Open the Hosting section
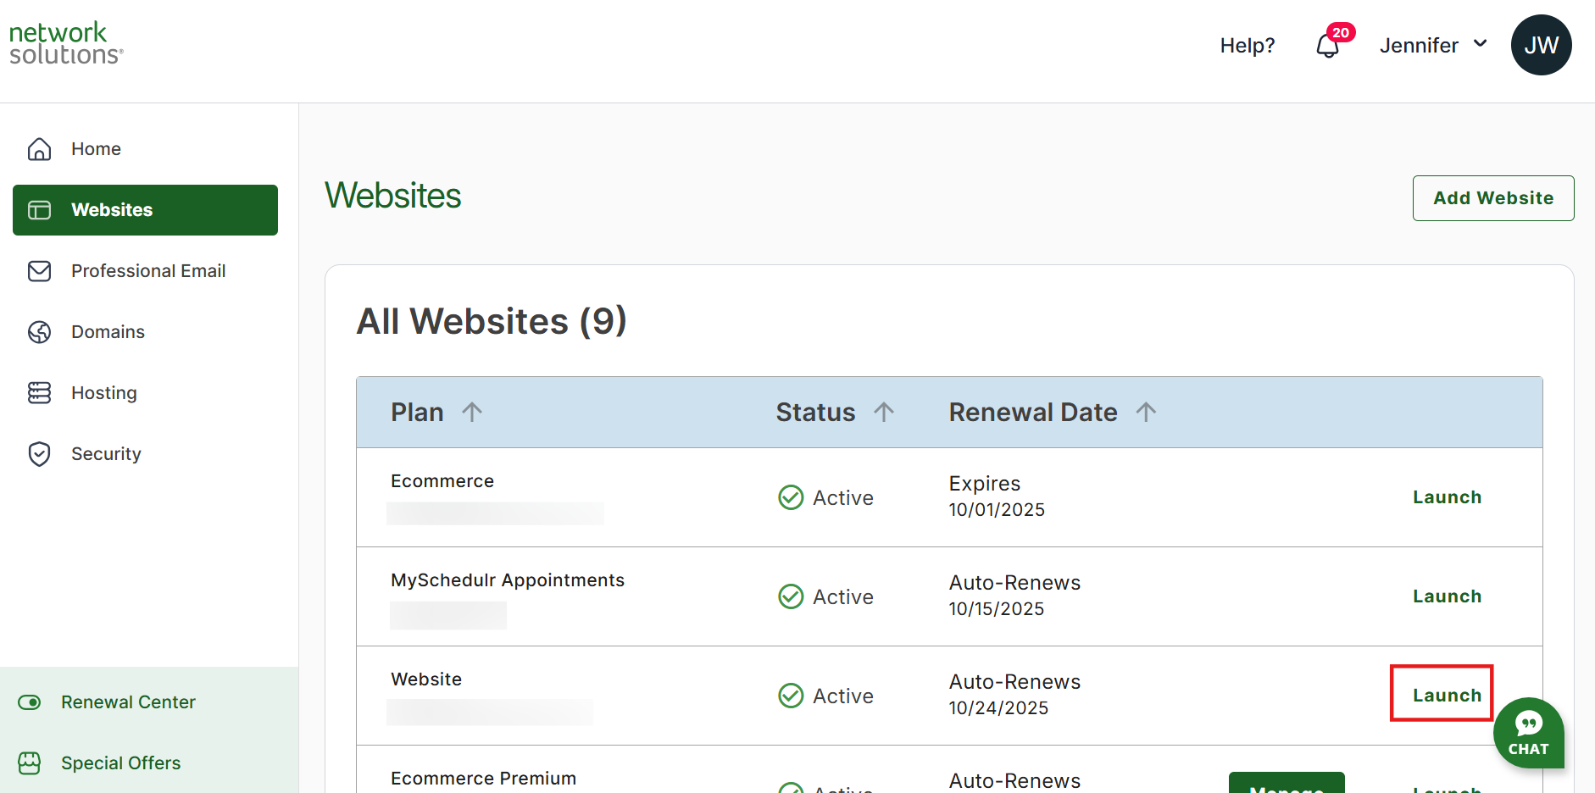 145,393
